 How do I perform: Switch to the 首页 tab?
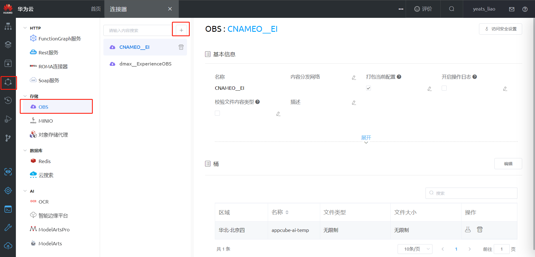point(96,9)
